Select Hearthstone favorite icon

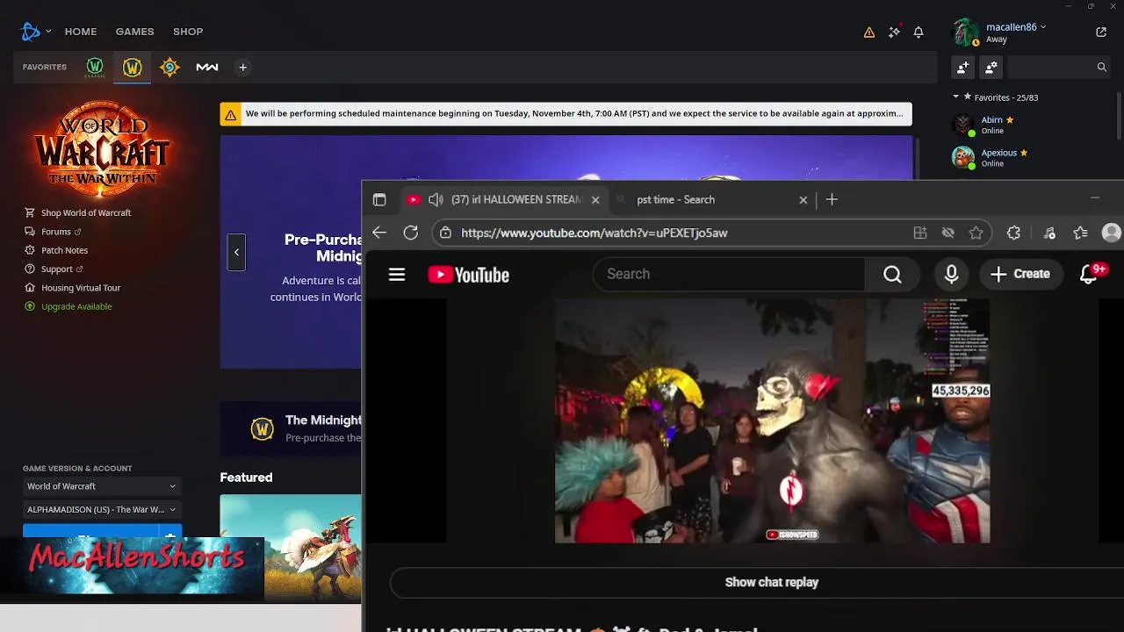click(x=169, y=67)
